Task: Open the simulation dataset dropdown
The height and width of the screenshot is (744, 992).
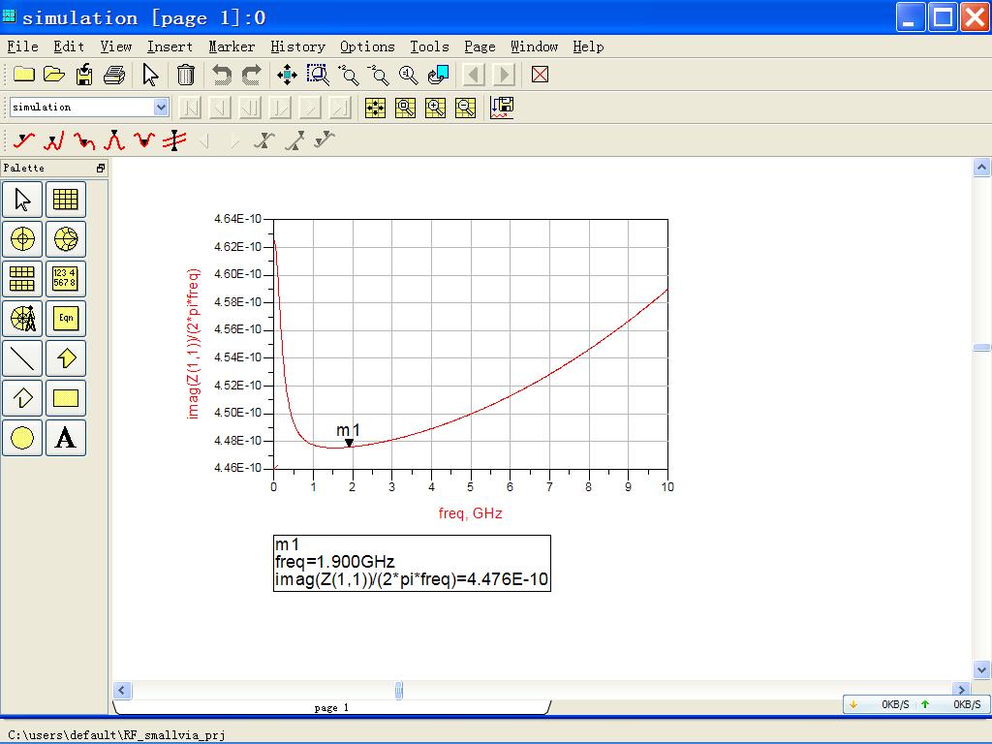Action: (x=161, y=108)
